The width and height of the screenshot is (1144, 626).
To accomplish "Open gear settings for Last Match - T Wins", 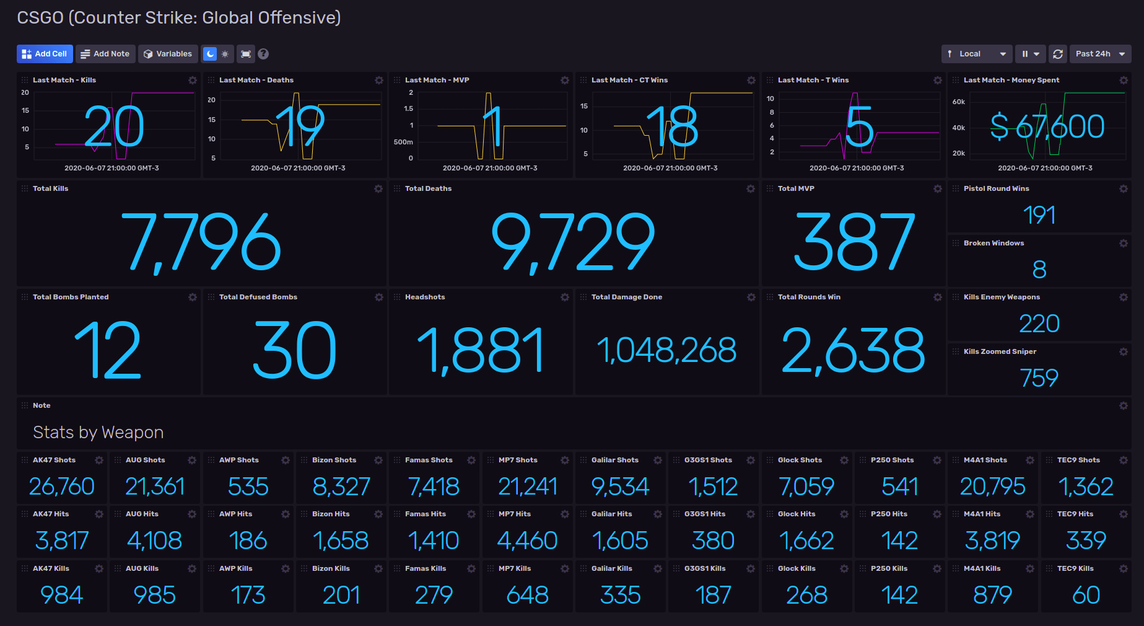I will point(938,80).
